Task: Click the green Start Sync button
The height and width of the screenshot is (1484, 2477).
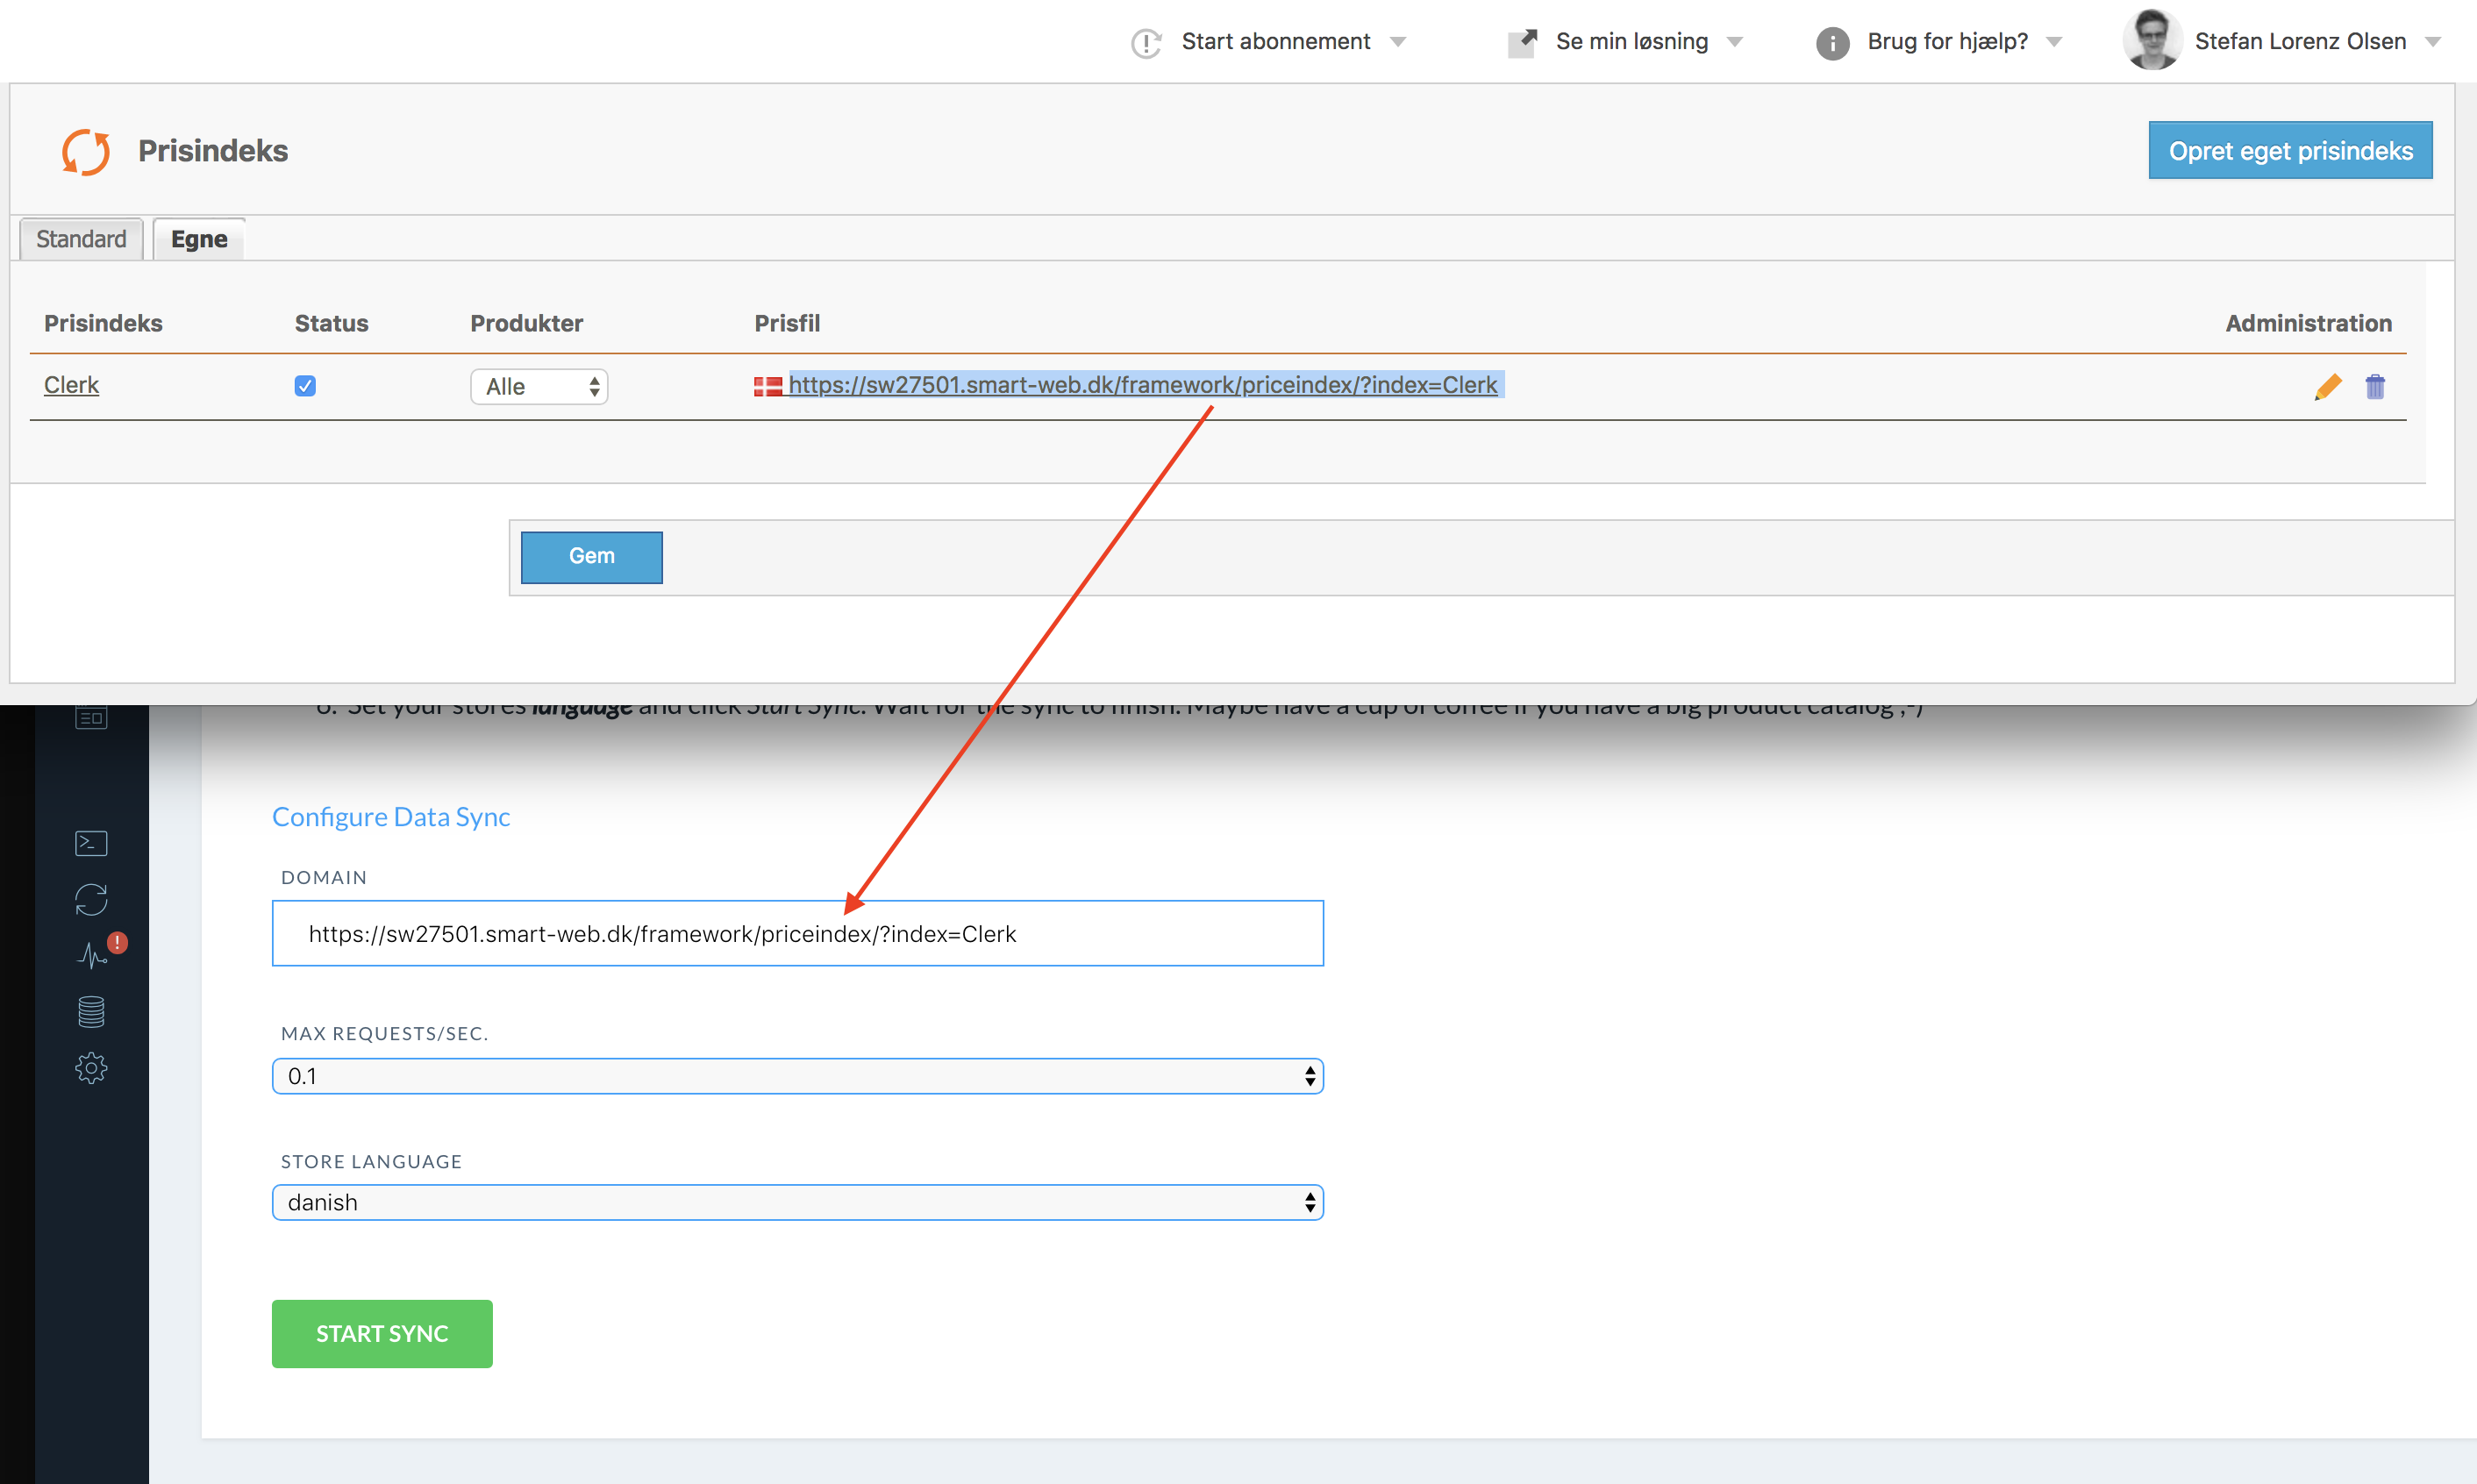Action: pyautogui.click(x=382, y=1333)
